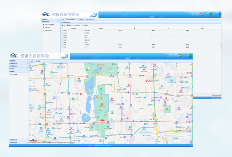
Task: Tick the checkbox for row 00001
Action: click(62, 31)
